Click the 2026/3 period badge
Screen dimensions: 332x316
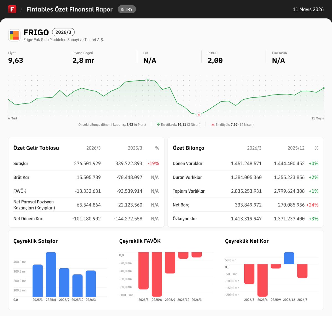[x=63, y=32]
